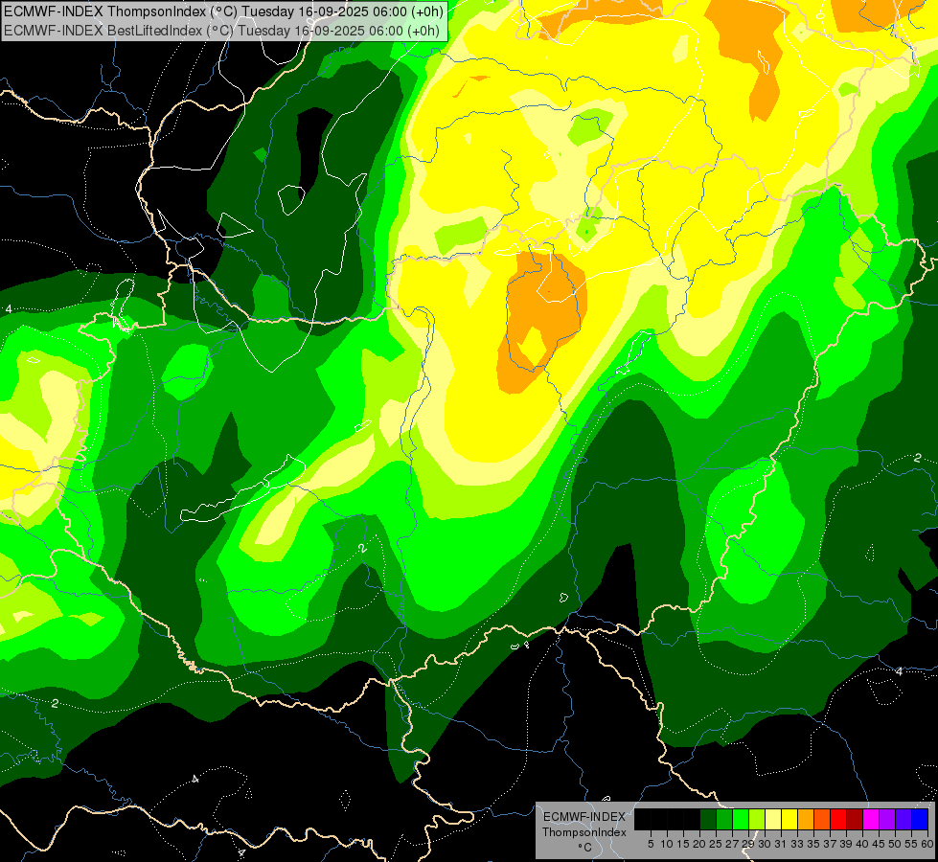Screen dimensions: 938x862
Task: Click legend tick label 55
Action: [x=912, y=844]
